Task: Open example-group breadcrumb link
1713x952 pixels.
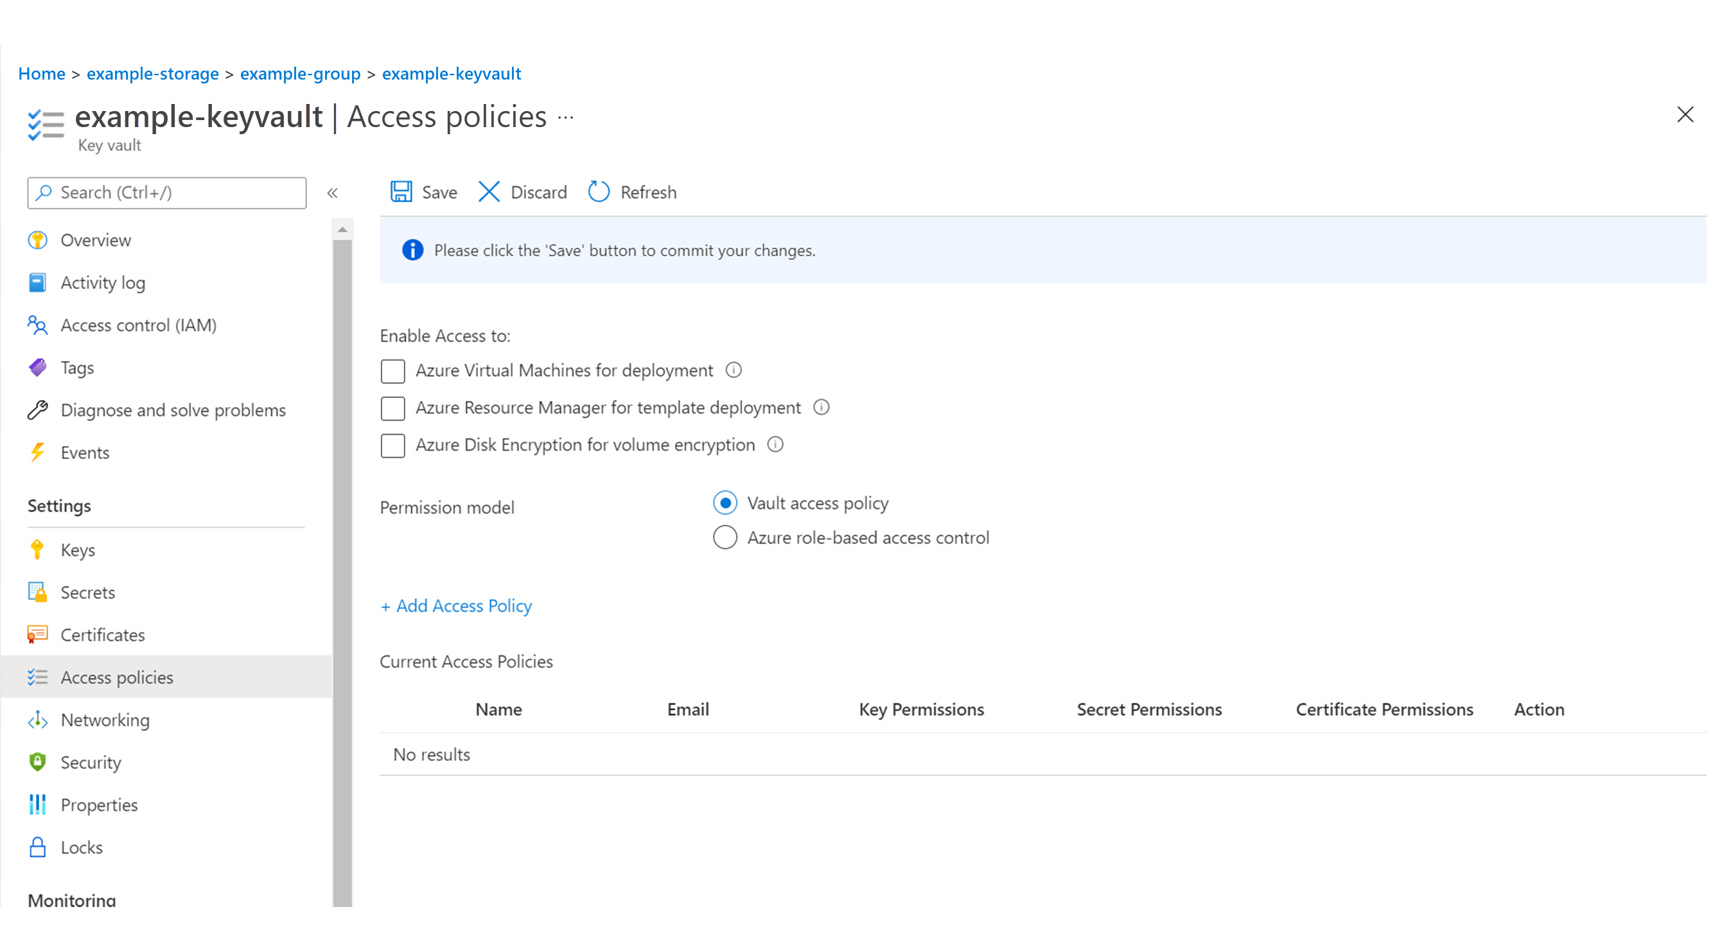Action: click(300, 73)
